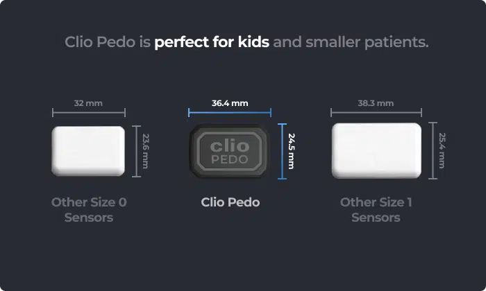Click the Other Size 1 Sensors caption
This screenshot has width=486, height=291.
(376, 210)
